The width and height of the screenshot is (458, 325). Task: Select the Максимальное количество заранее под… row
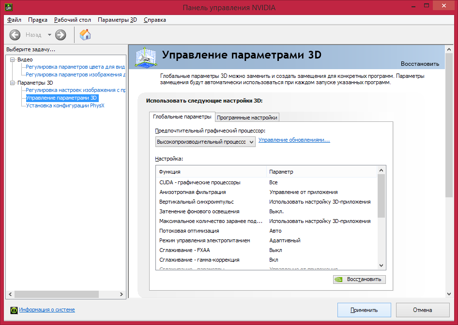pyautogui.click(x=267, y=221)
